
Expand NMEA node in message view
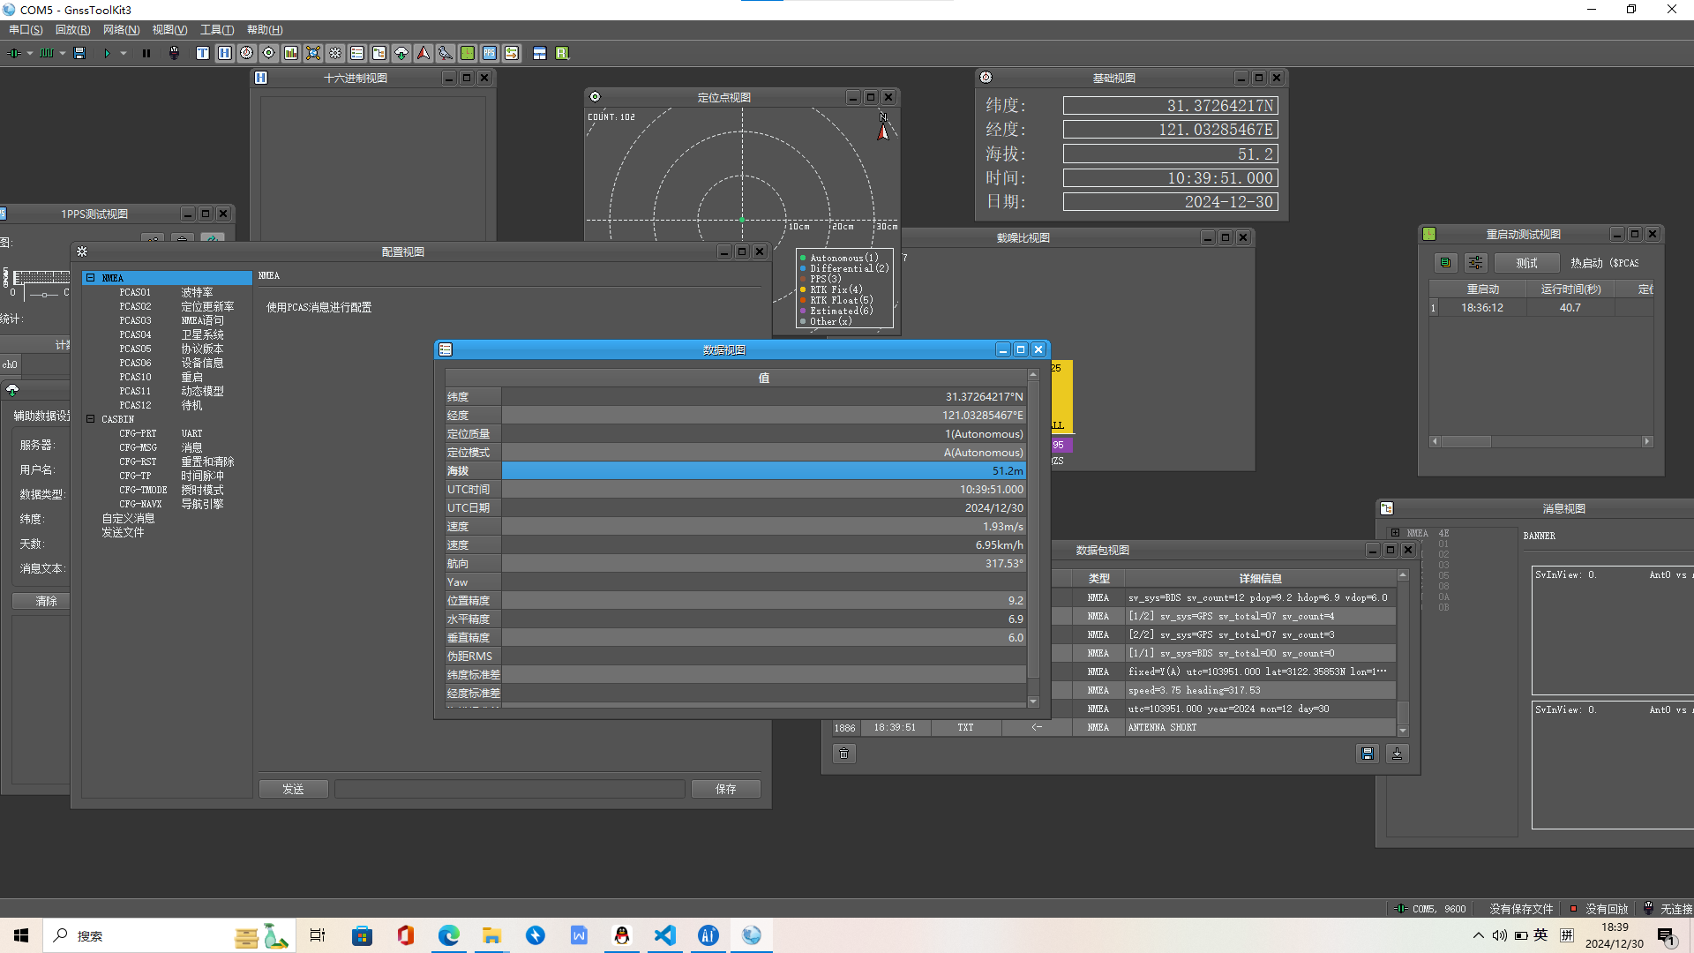pos(1395,533)
